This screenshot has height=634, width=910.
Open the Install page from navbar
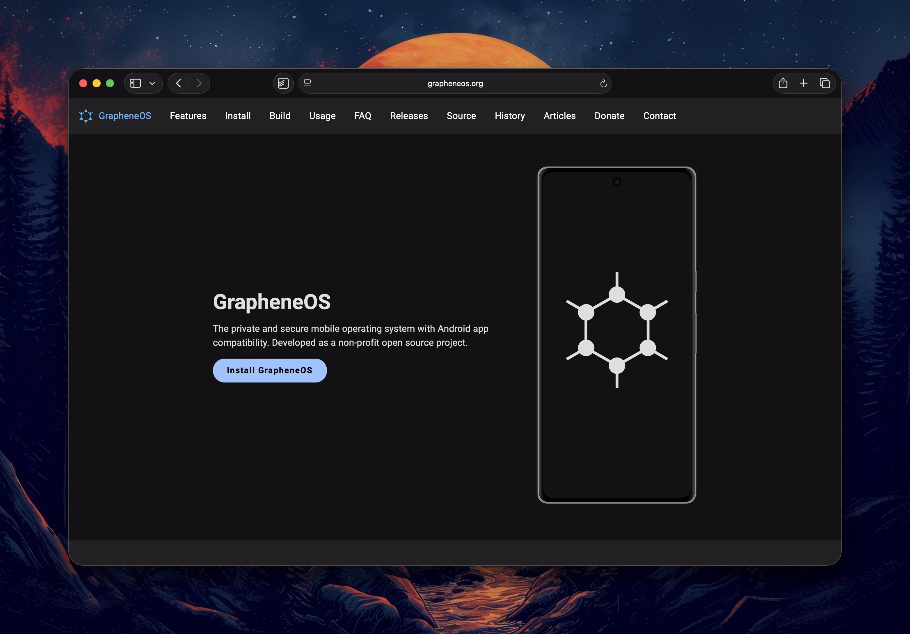click(x=238, y=116)
